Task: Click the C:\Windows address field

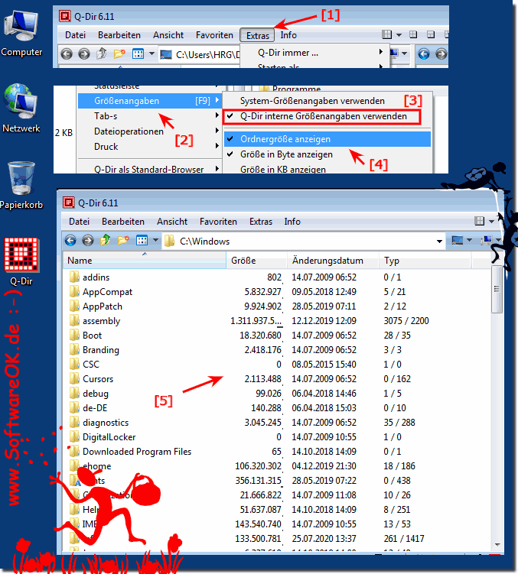Action: coord(304,242)
